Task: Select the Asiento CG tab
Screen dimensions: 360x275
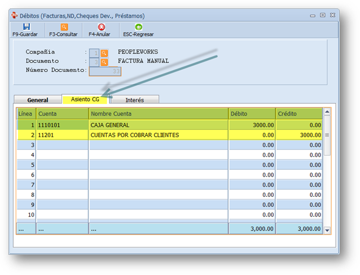Action: tap(85, 100)
